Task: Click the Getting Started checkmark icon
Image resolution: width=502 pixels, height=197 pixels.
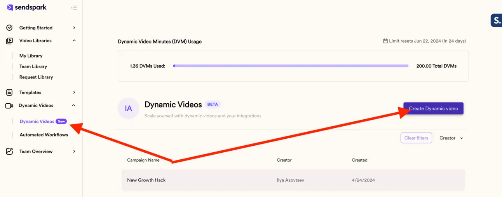Action: (x=9, y=28)
